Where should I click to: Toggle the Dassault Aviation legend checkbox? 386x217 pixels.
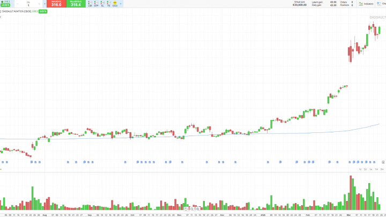[1, 11]
